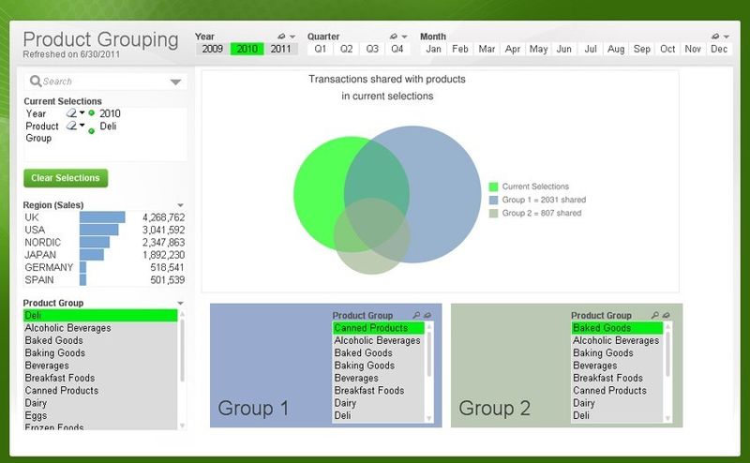
Task: Select month Sep
Action: coord(641,49)
